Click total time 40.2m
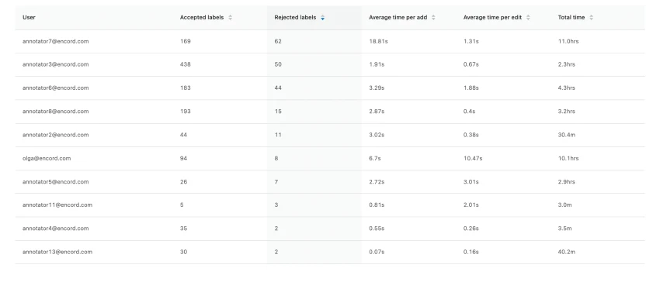Viewport: 660px width, 282px height. [566, 252]
